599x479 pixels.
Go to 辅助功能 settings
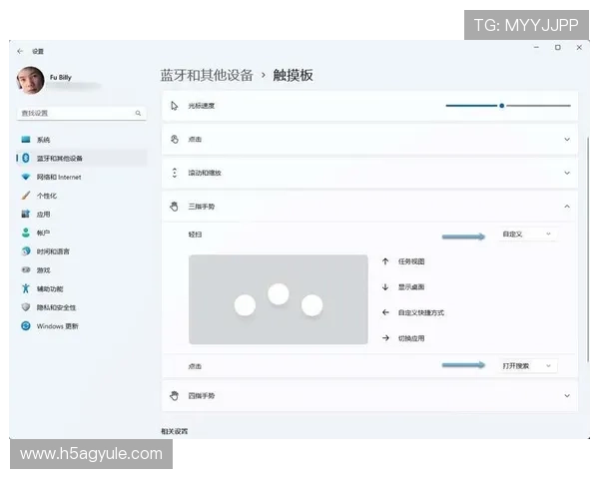pyautogui.click(x=82, y=288)
